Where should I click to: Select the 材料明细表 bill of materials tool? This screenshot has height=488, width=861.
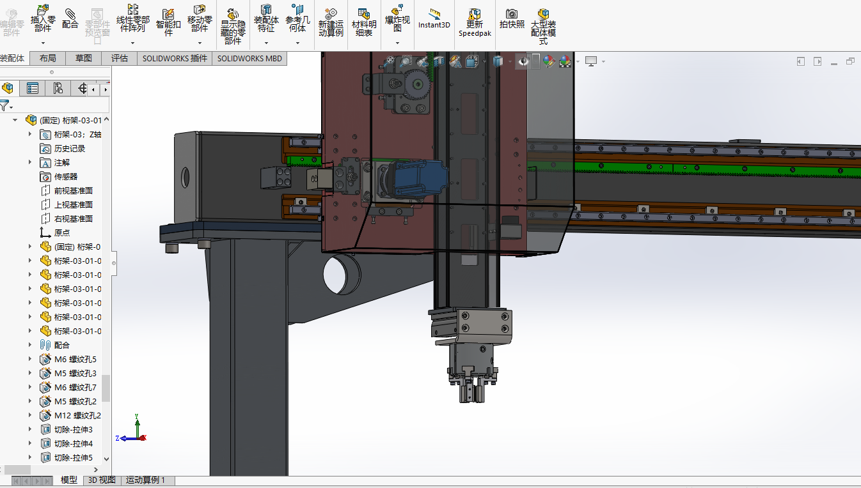pos(364,22)
